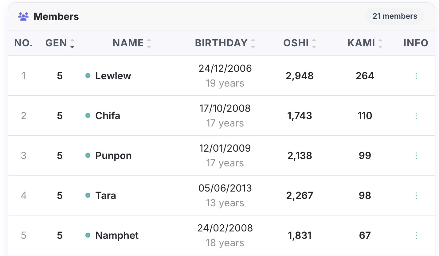Image resolution: width=439 pixels, height=256 pixels.
Task: Open Namphet's more-info dots icon
Action: 416,235
